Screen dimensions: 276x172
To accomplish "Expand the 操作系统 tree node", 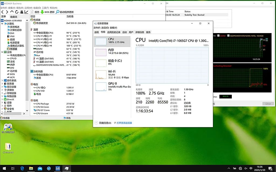I will [2, 81].
